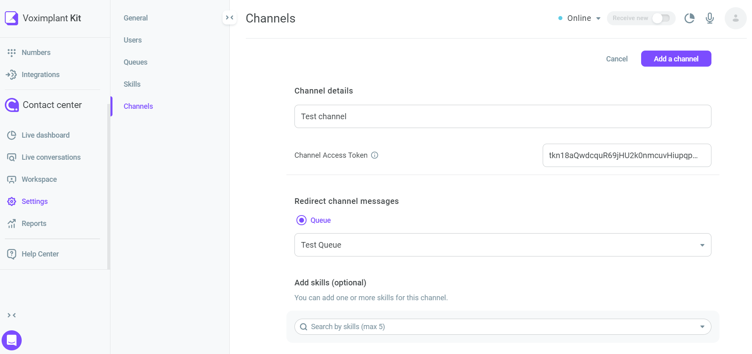The width and height of the screenshot is (752, 354).
Task: Click the Channel Access Token info icon
Action: tap(374, 155)
